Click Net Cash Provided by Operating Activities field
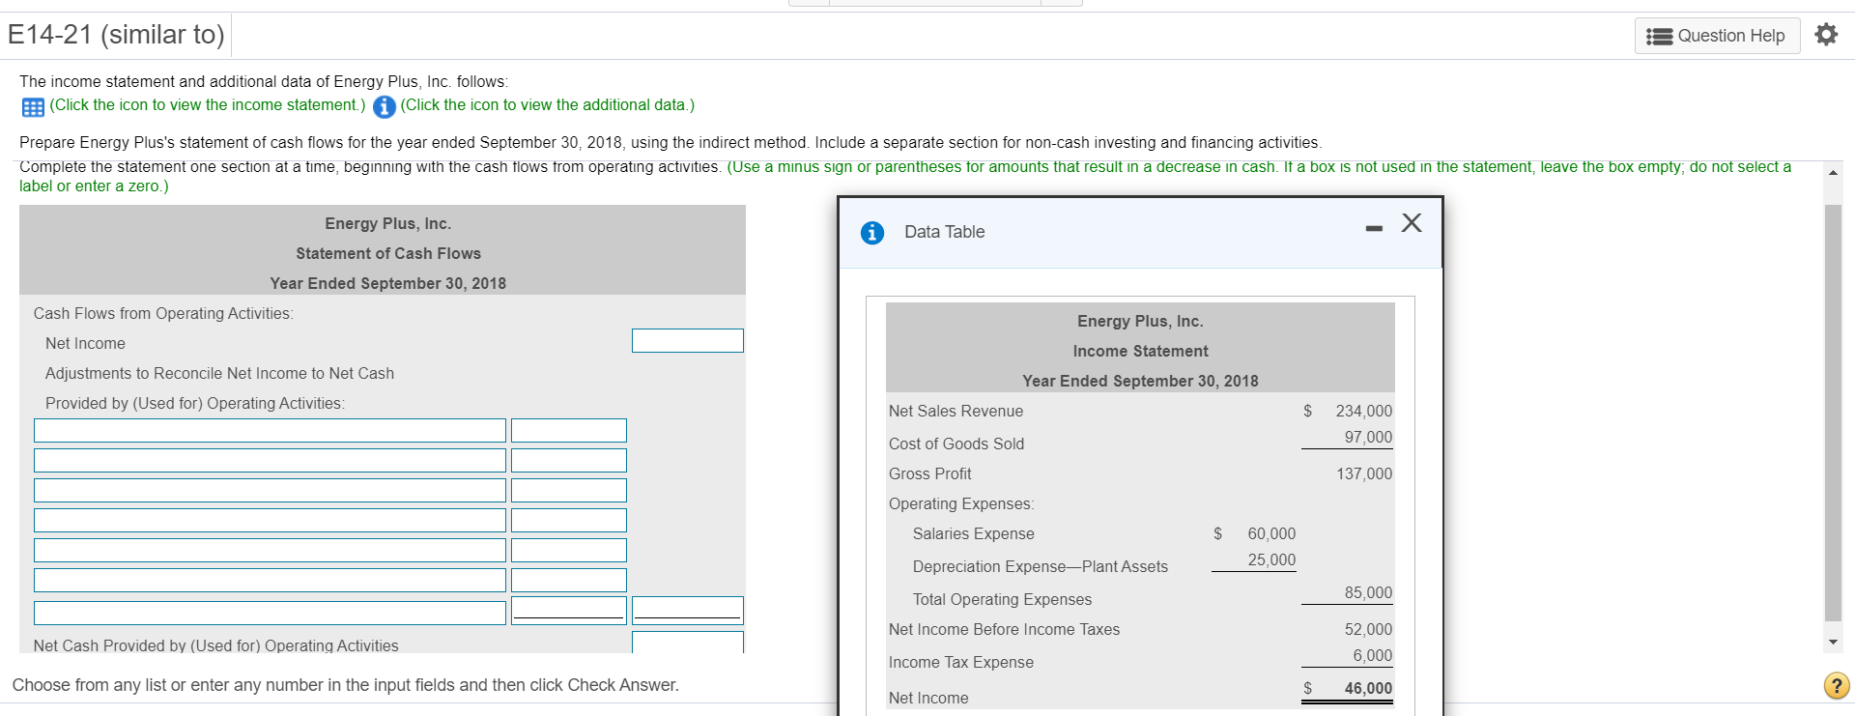The image size is (1855, 716). [x=688, y=643]
